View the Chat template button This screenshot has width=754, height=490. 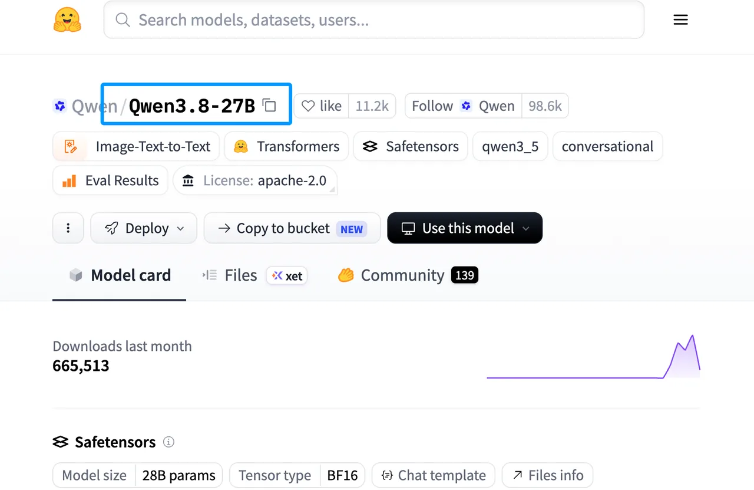(434, 475)
